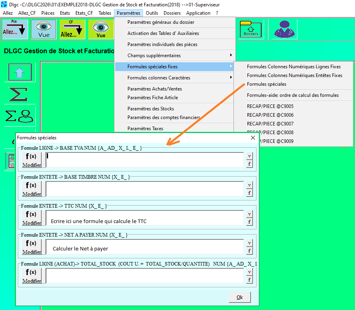Expand the Formules colonnes Caractères submenu

(174, 78)
